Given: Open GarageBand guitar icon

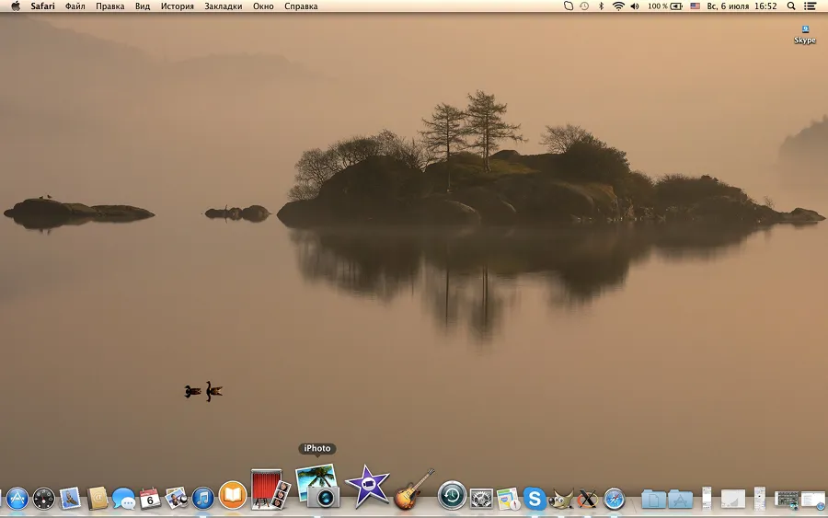Looking at the screenshot, I should tap(413, 489).
